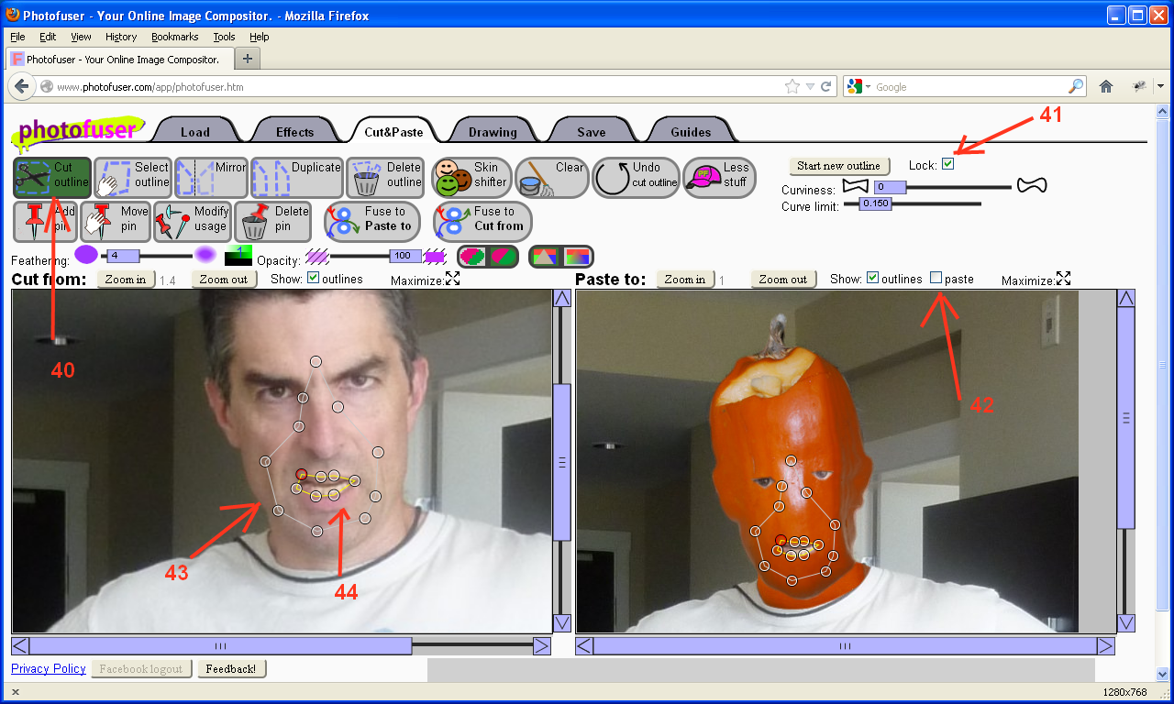1174x704 pixels.
Task: Click the sharp purple feathering circle icon
Action: (x=85, y=256)
